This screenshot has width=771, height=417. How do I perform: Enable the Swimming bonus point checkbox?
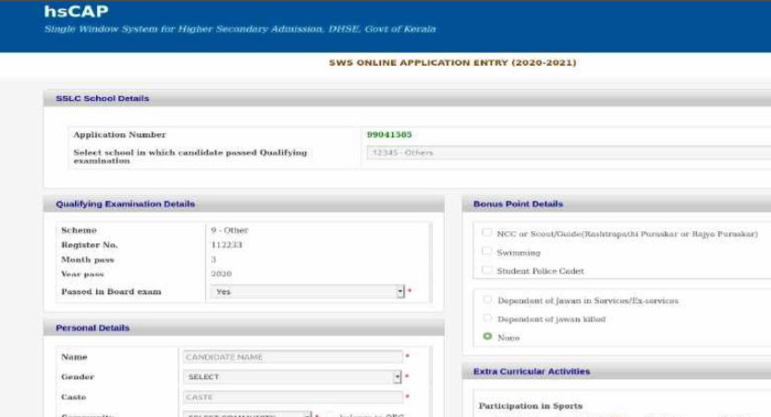(487, 251)
